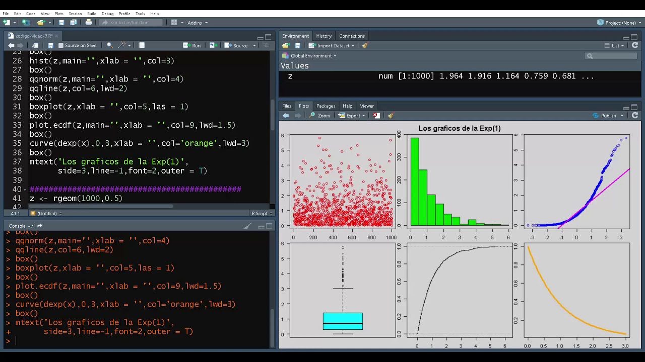Screen dimensions: 645x362
Task: Switch to the Packages tab
Action: click(x=326, y=106)
